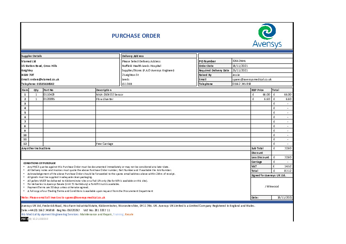Select the Raised By value Jessie
346x244 pixels.
click(x=236, y=75)
